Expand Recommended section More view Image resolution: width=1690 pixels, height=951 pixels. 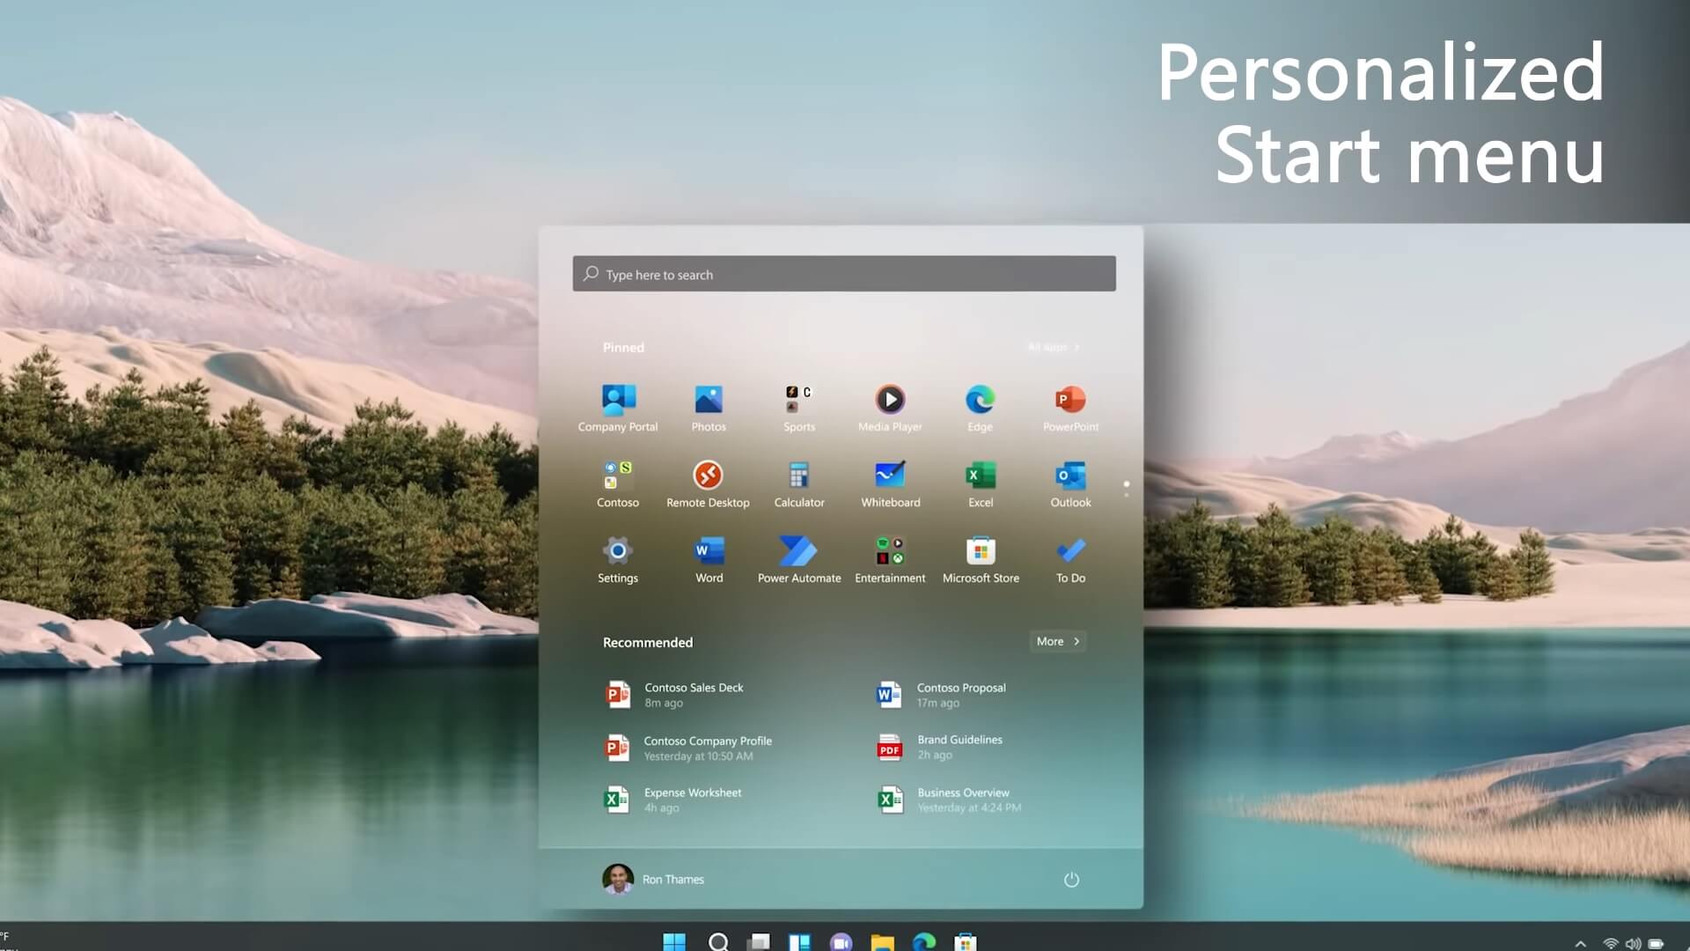coord(1057,641)
